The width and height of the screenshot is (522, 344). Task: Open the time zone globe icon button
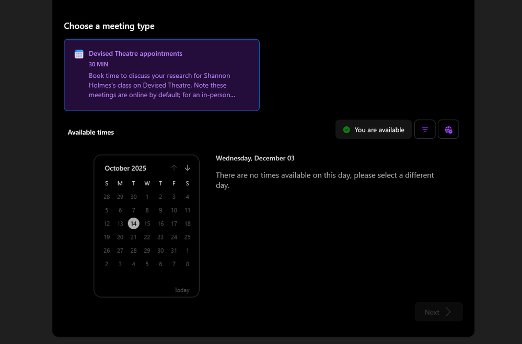point(448,129)
